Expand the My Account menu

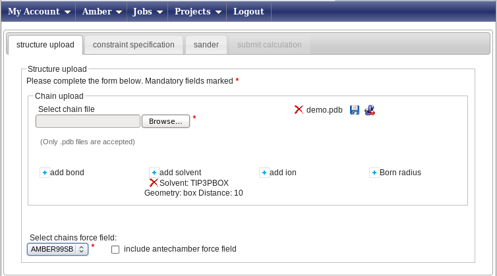click(39, 11)
